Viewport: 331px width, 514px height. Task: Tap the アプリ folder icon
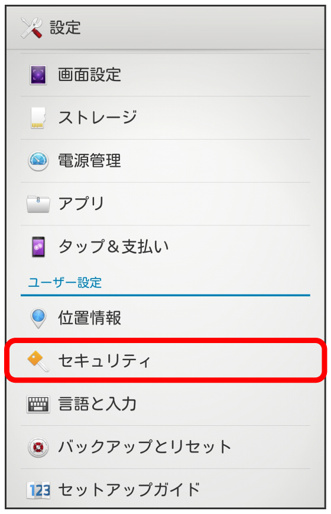pos(38,204)
